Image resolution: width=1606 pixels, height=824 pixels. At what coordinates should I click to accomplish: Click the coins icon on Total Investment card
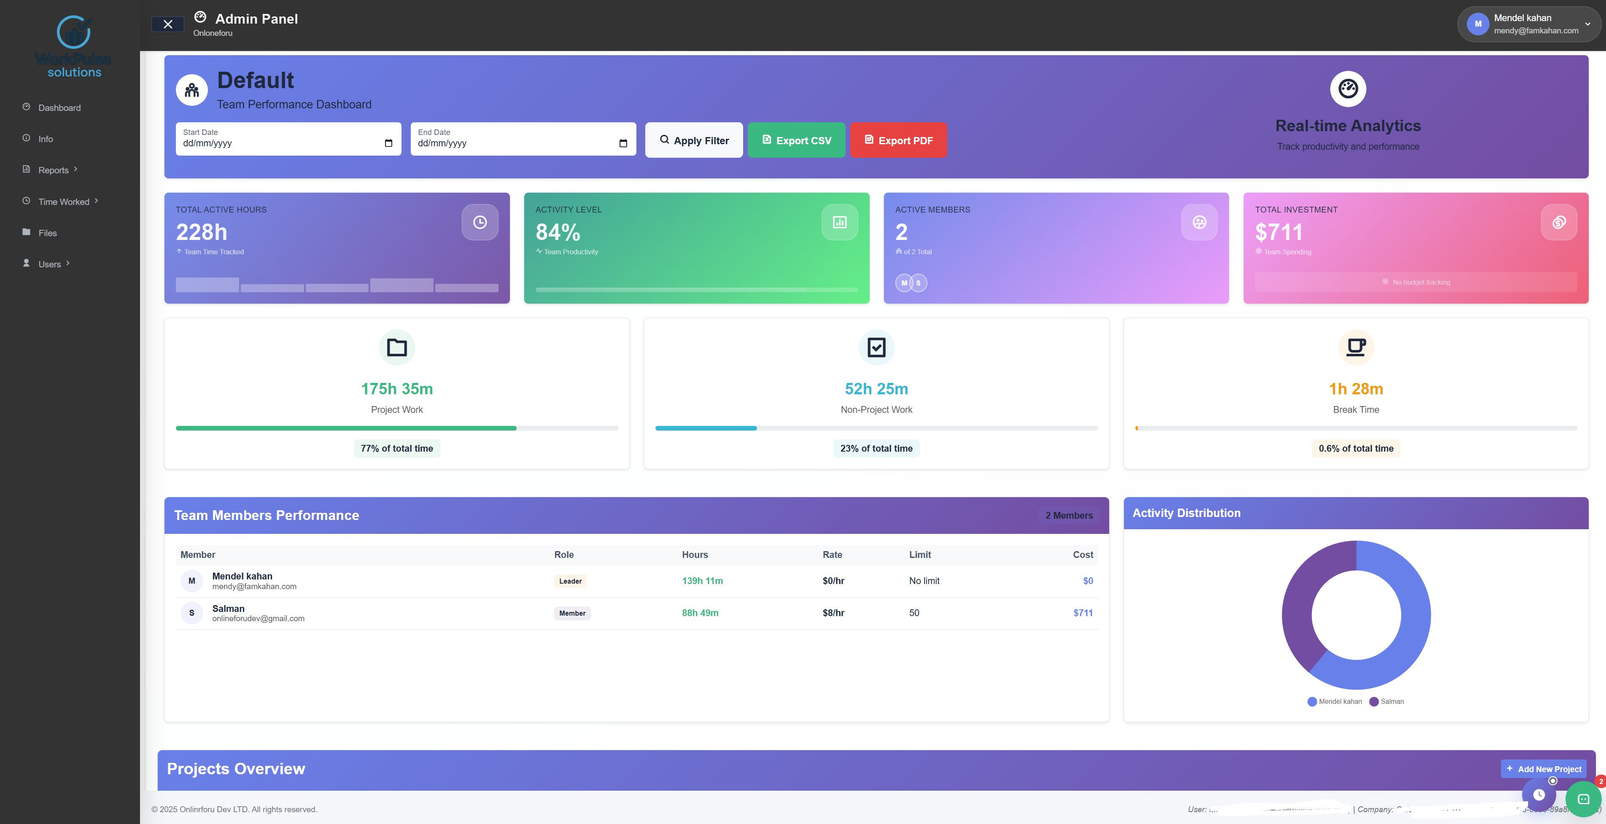pos(1559,222)
